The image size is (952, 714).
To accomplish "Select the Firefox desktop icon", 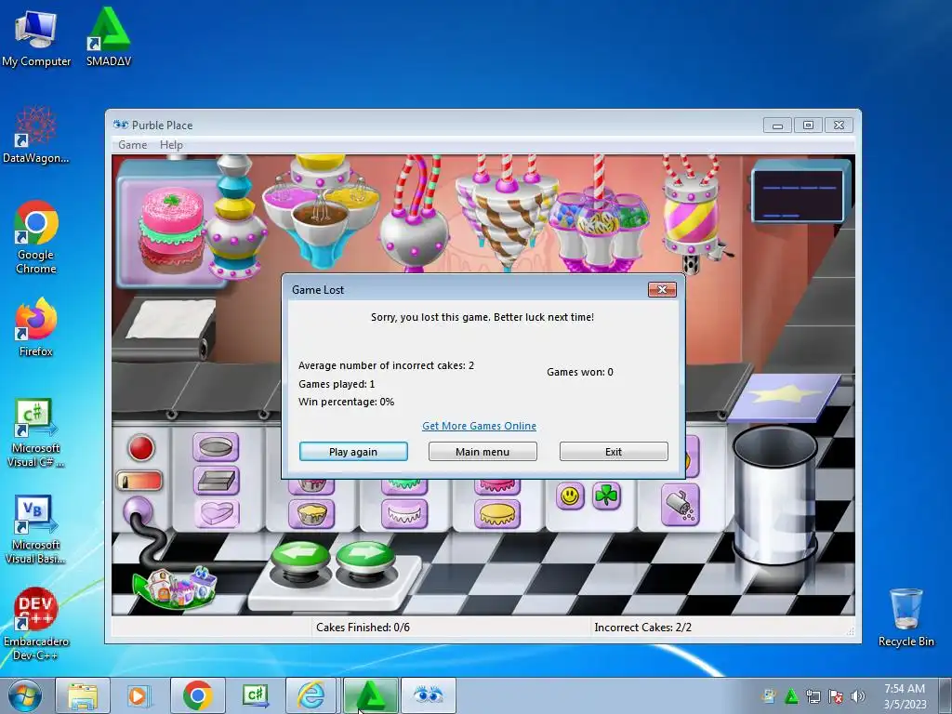I will click(x=36, y=326).
